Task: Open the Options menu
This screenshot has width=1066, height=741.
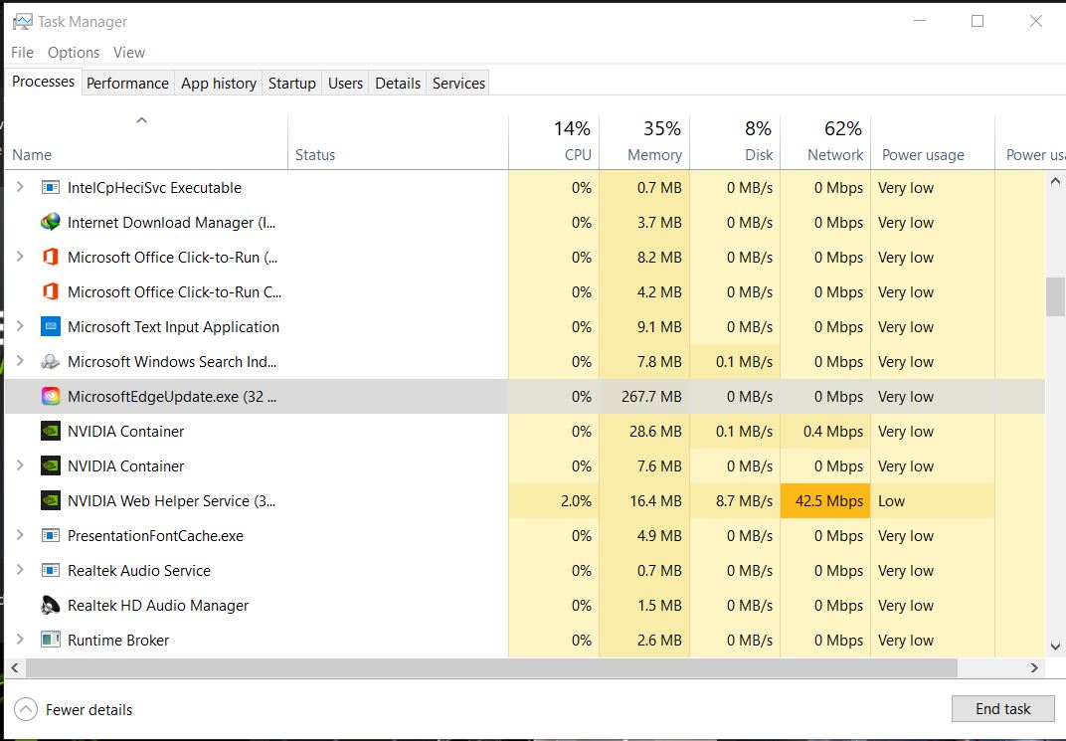Action: 74,53
